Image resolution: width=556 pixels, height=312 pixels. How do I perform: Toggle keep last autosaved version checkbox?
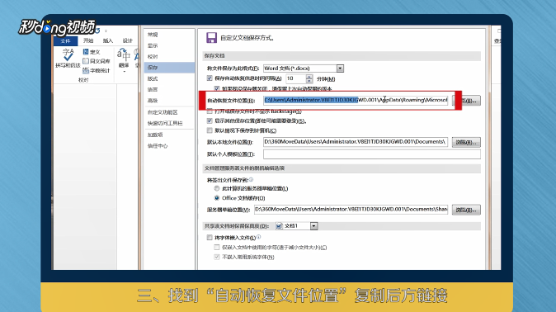[217, 88]
